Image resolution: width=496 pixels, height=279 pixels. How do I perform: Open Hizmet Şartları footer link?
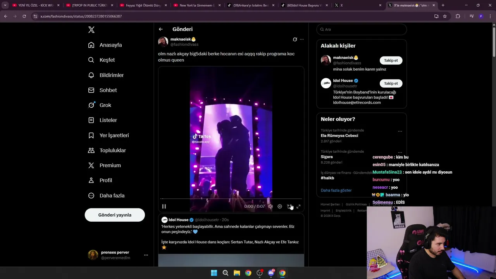[x=330, y=204]
